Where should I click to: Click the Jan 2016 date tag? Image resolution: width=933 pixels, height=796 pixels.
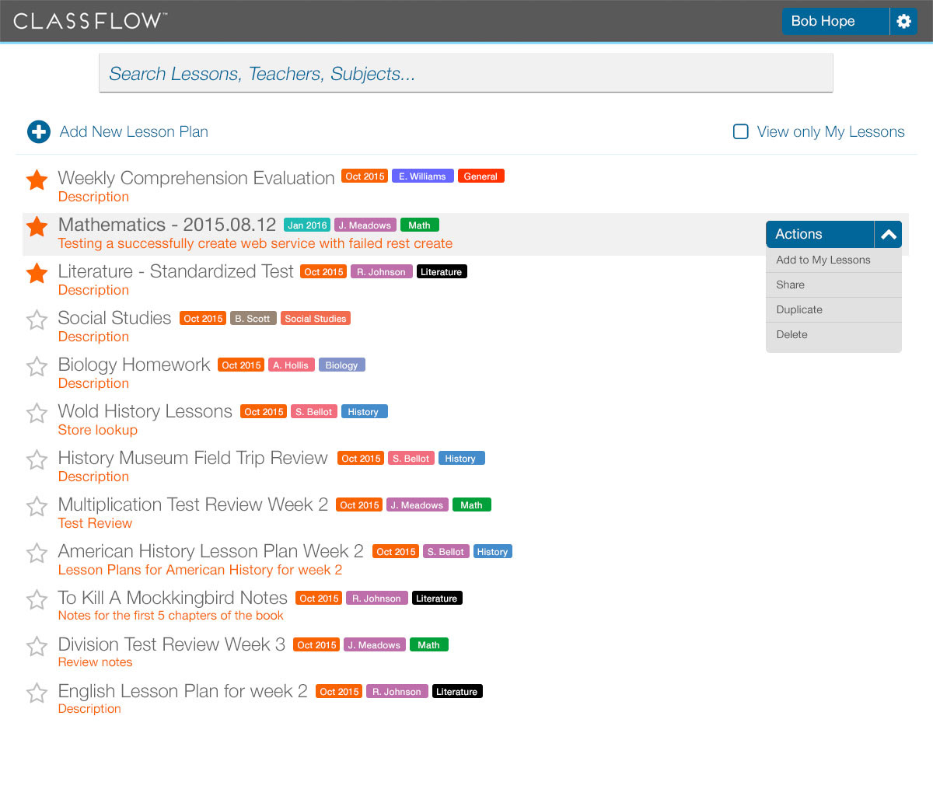(x=307, y=225)
